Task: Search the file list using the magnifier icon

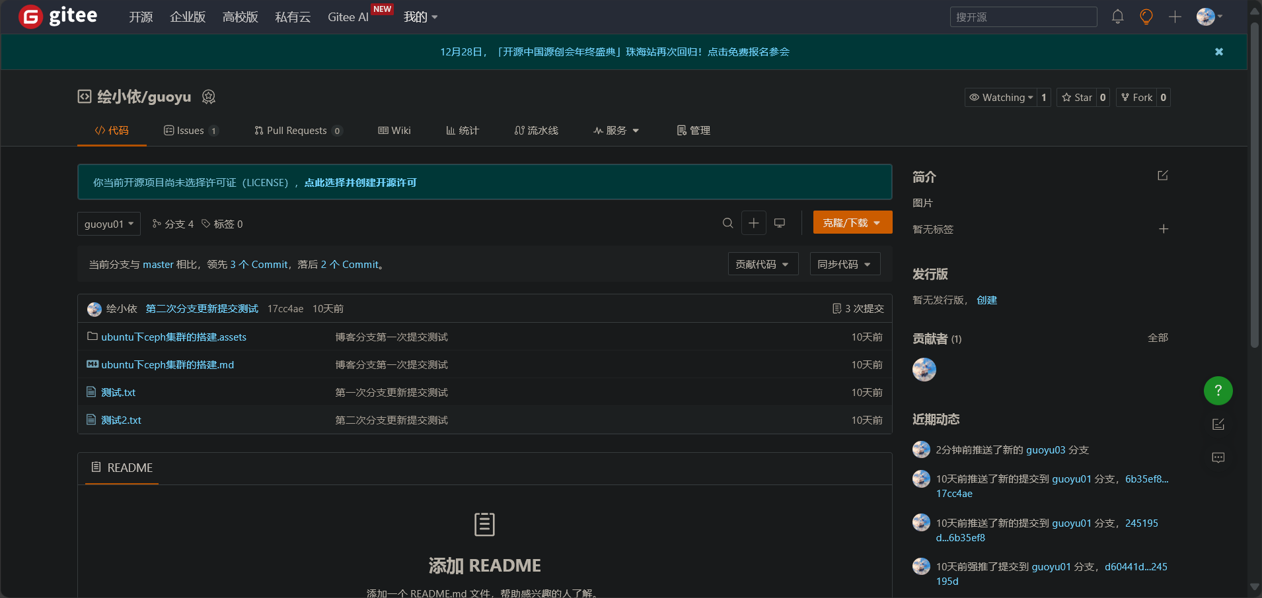Action: click(x=727, y=223)
